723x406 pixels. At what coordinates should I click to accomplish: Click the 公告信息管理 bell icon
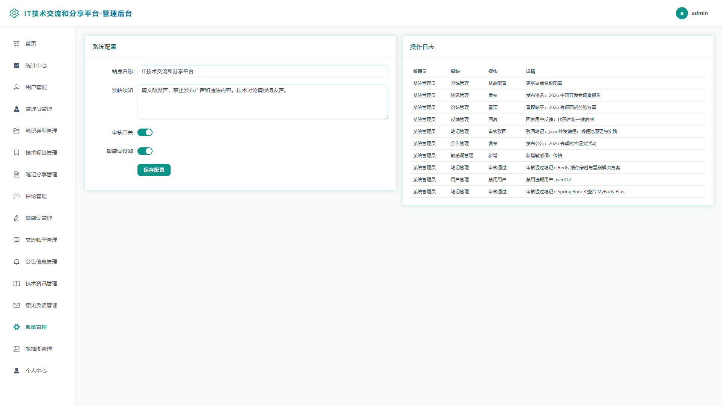tap(17, 262)
